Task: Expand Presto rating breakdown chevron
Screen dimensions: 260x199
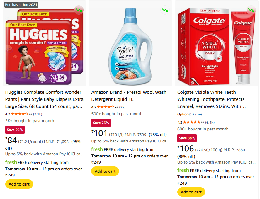Action: coord(116,107)
